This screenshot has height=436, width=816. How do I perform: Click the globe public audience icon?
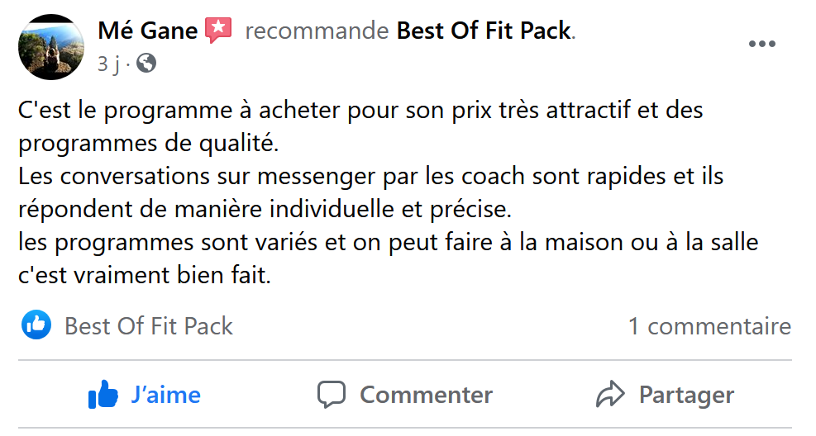(146, 63)
